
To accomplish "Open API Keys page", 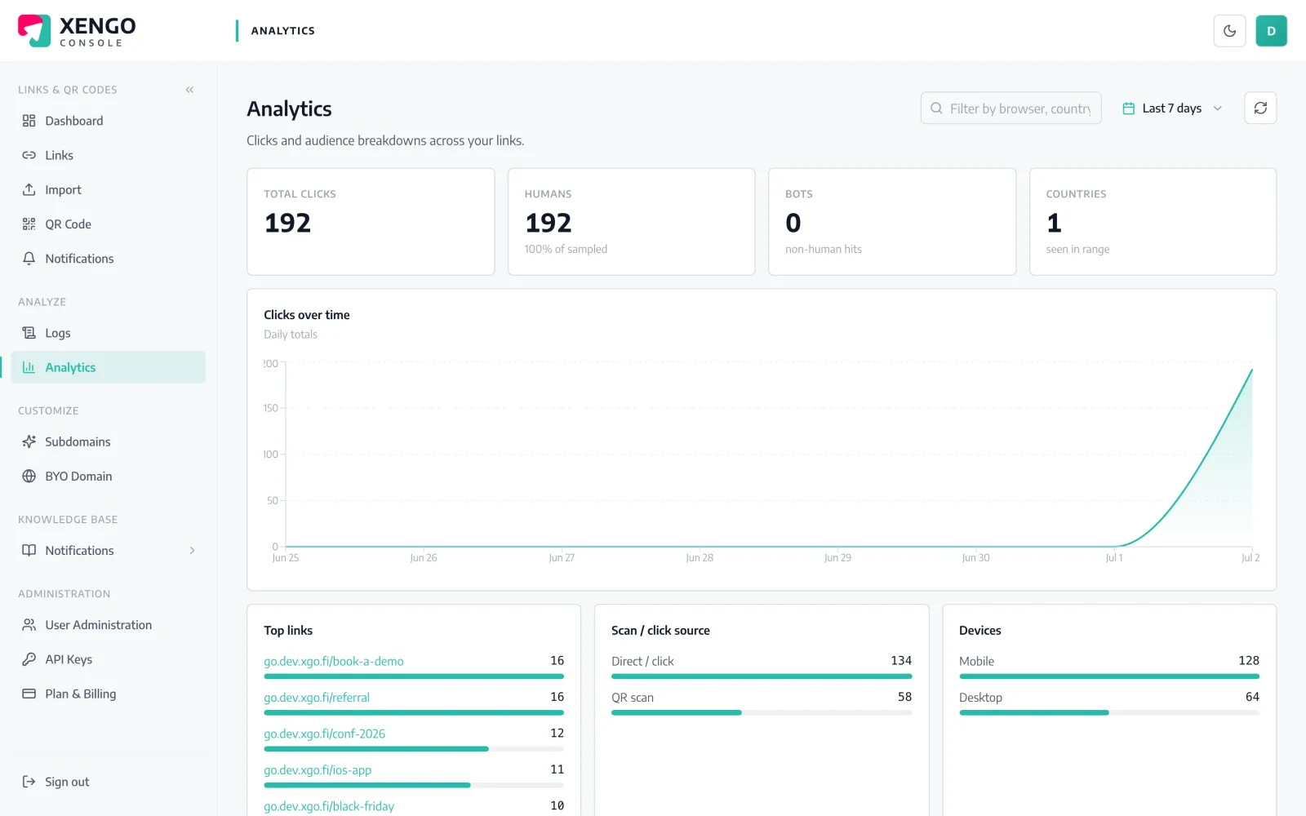I will tap(108, 659).
